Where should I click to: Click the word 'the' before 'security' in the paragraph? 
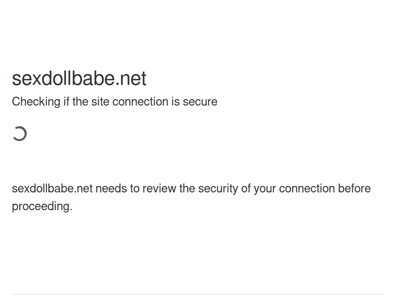[187, 188]
